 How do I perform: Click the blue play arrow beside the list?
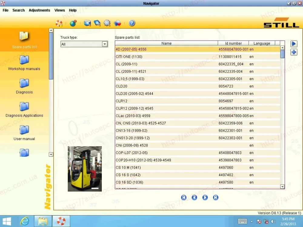(294, 44)
